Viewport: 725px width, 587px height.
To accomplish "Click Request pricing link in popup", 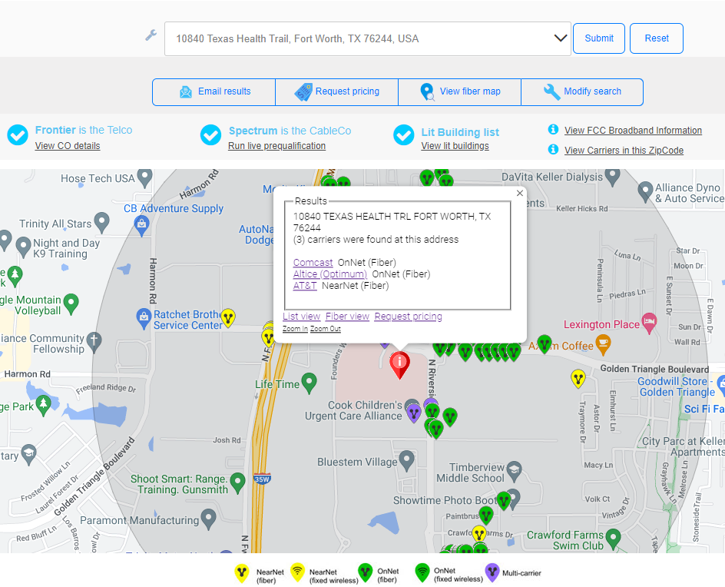I will tap(409, 317).
